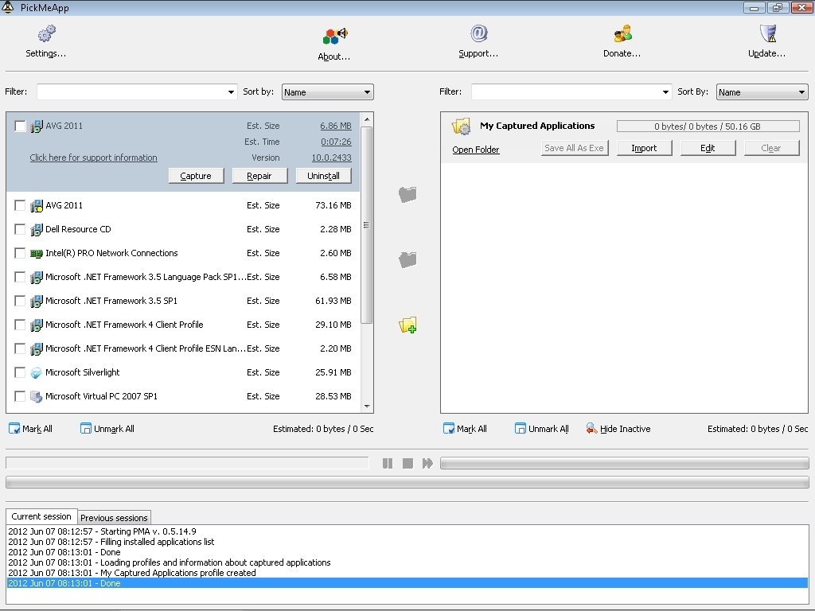Click the right panel Unmark All icon
Viewport: 815px width, 611px height.
(521, 429)
